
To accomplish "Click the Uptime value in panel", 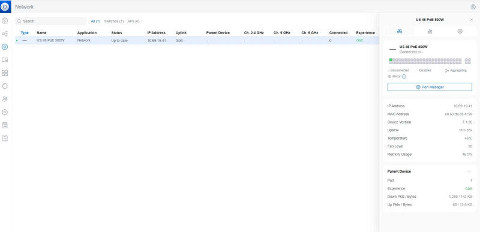I will tap(466, 130).
